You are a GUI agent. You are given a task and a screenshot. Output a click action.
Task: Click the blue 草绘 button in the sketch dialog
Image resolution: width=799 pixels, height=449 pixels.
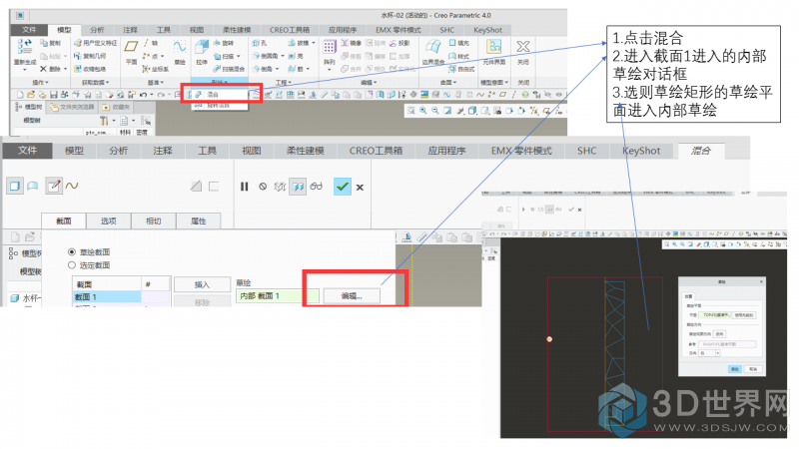(x=734, y=369)
